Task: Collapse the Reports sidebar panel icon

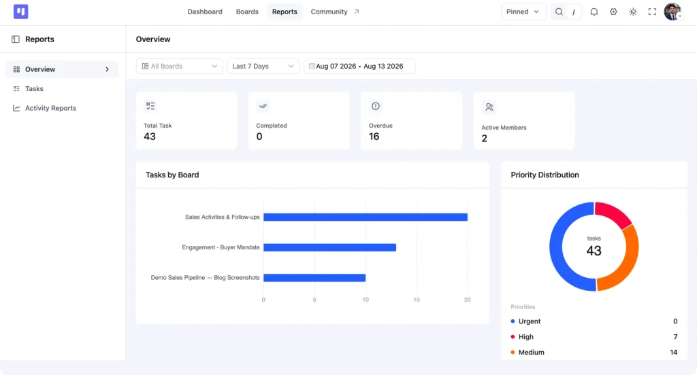Action: click(16, 39)
